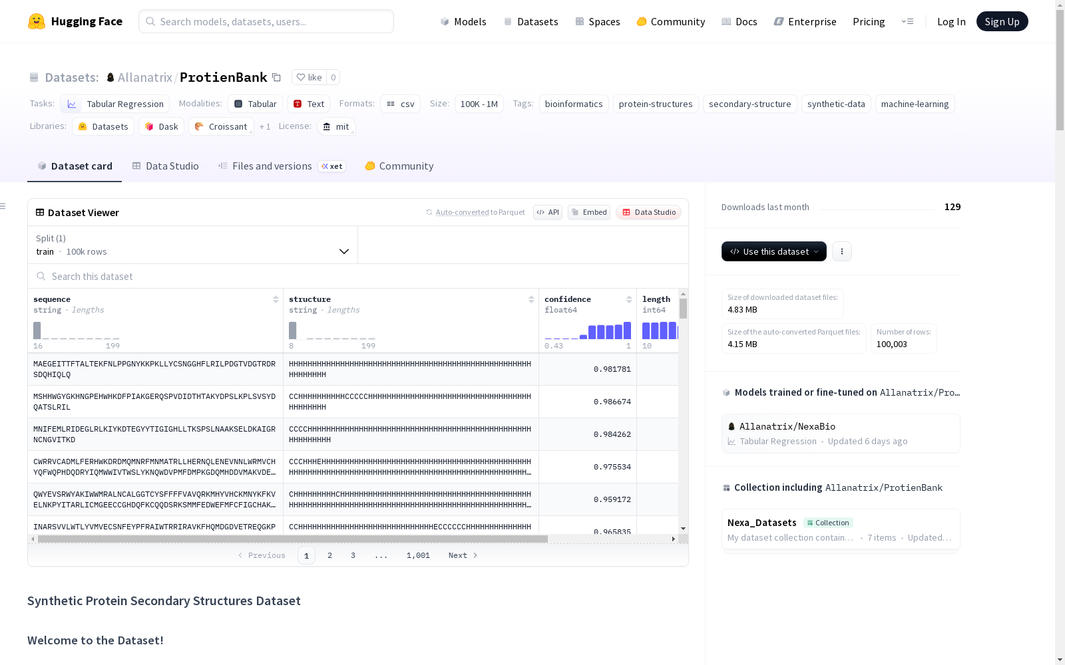Open Community in the top navigation
This screenshot has height=665, width=1065.
click(x=671, y=21)
